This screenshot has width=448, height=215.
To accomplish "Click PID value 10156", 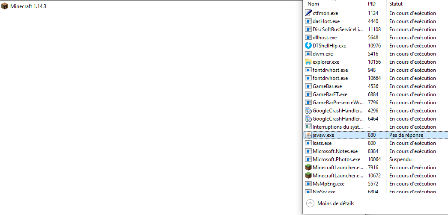I will coord(374,62).
